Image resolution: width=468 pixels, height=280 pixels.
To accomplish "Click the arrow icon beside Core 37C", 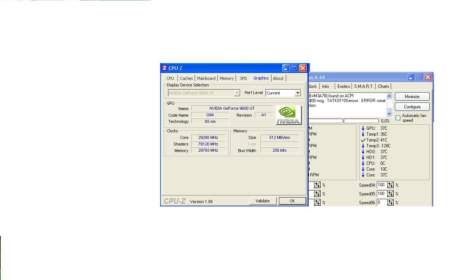I will point(363,175).
